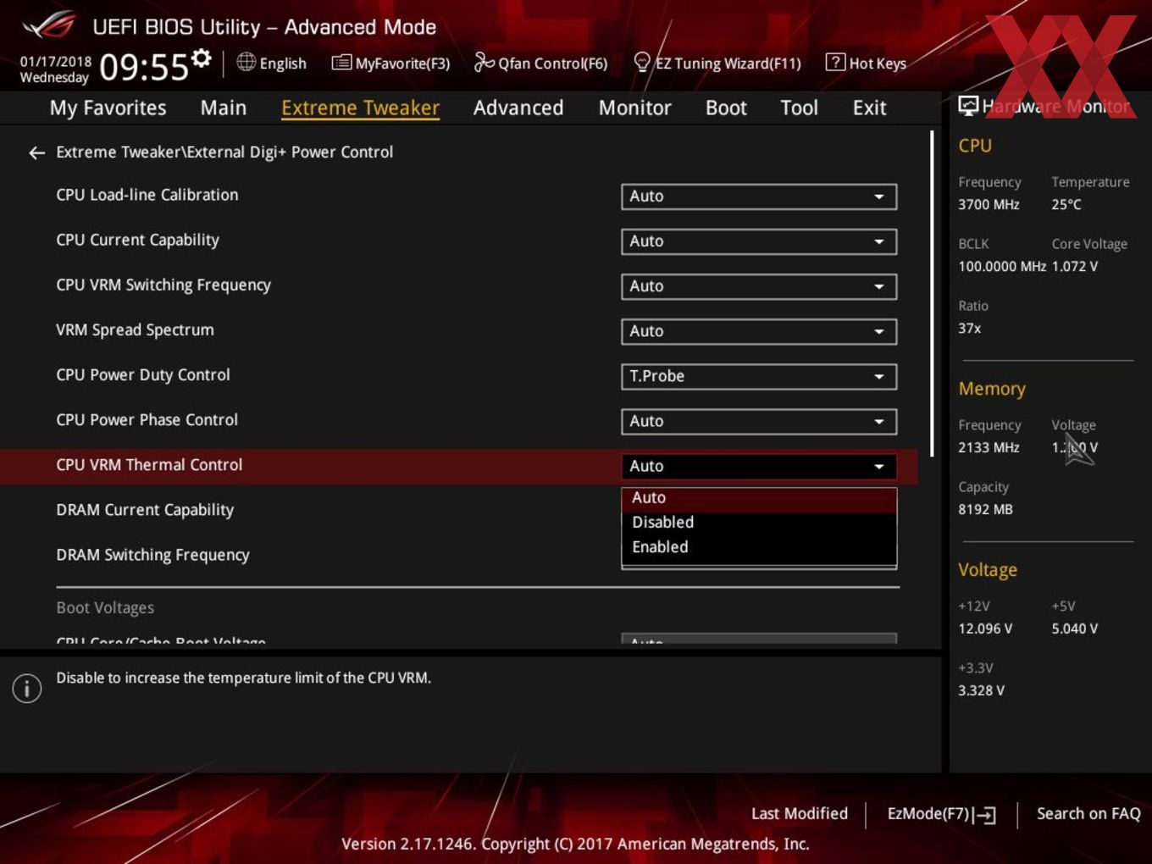Select Enabled in the open list
This screenshot has height=864, width=1152.
tap(759, 547)
